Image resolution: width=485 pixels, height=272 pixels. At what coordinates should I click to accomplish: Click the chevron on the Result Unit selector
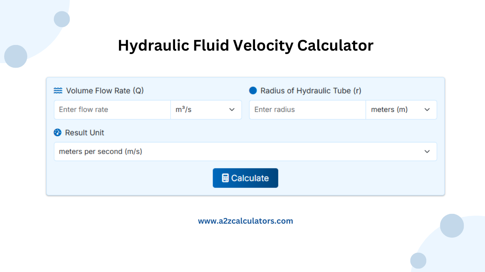point(427,151)
